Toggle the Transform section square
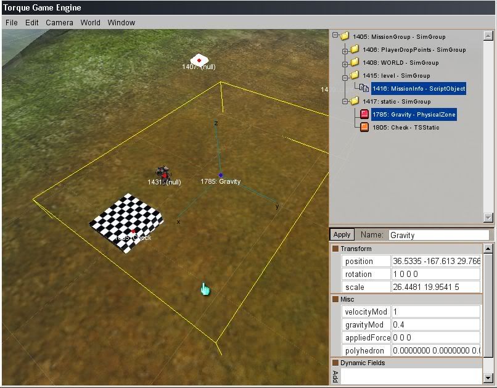 tap(335, 249)
